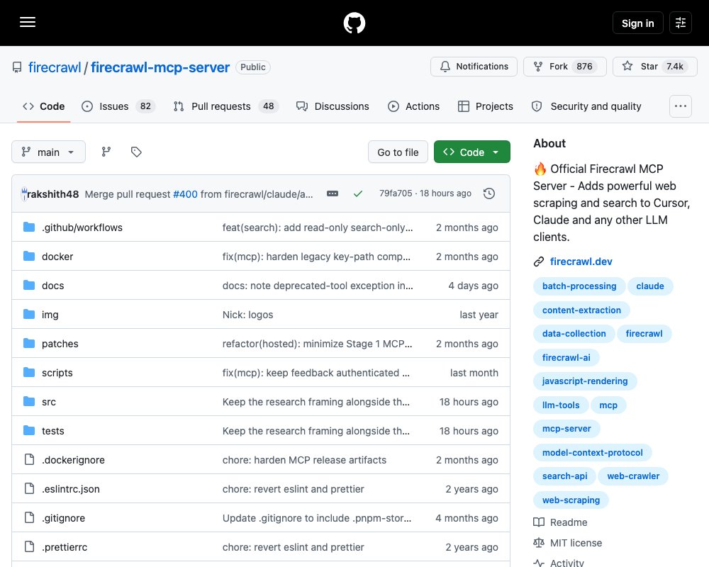Select the firecrawl-ai topic tag
Screen dimensions: 709x567
[x=566, y=358]
